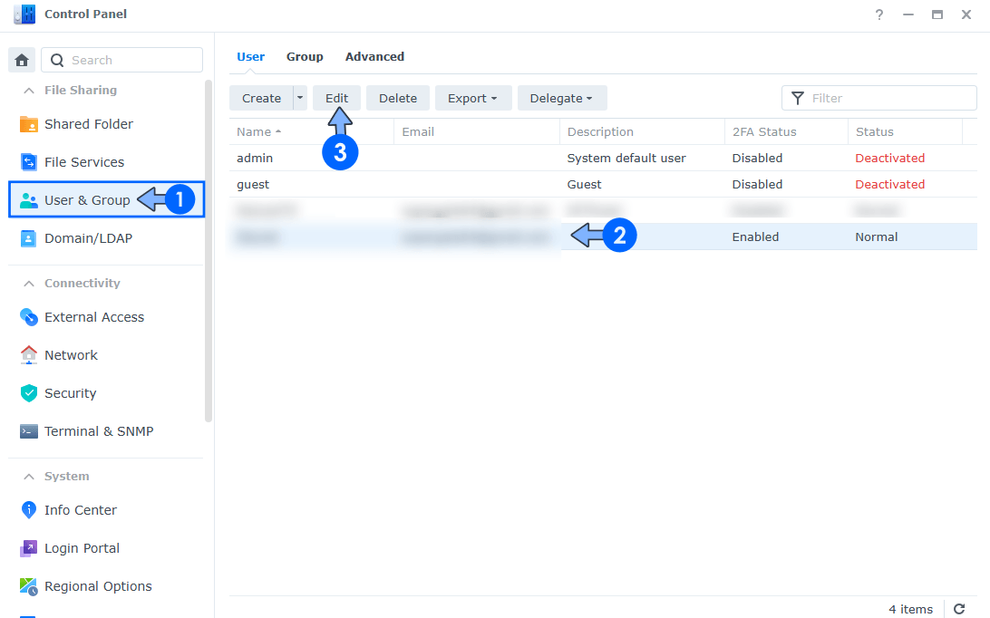
Task: Click the Info Center icon
Action: (x=28, y=509)
